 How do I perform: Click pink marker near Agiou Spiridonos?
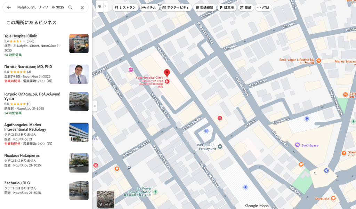pyautogui.click(x=131, y=70)
